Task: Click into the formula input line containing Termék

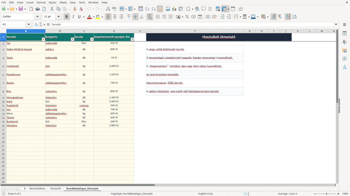Action: pos(192,24)
